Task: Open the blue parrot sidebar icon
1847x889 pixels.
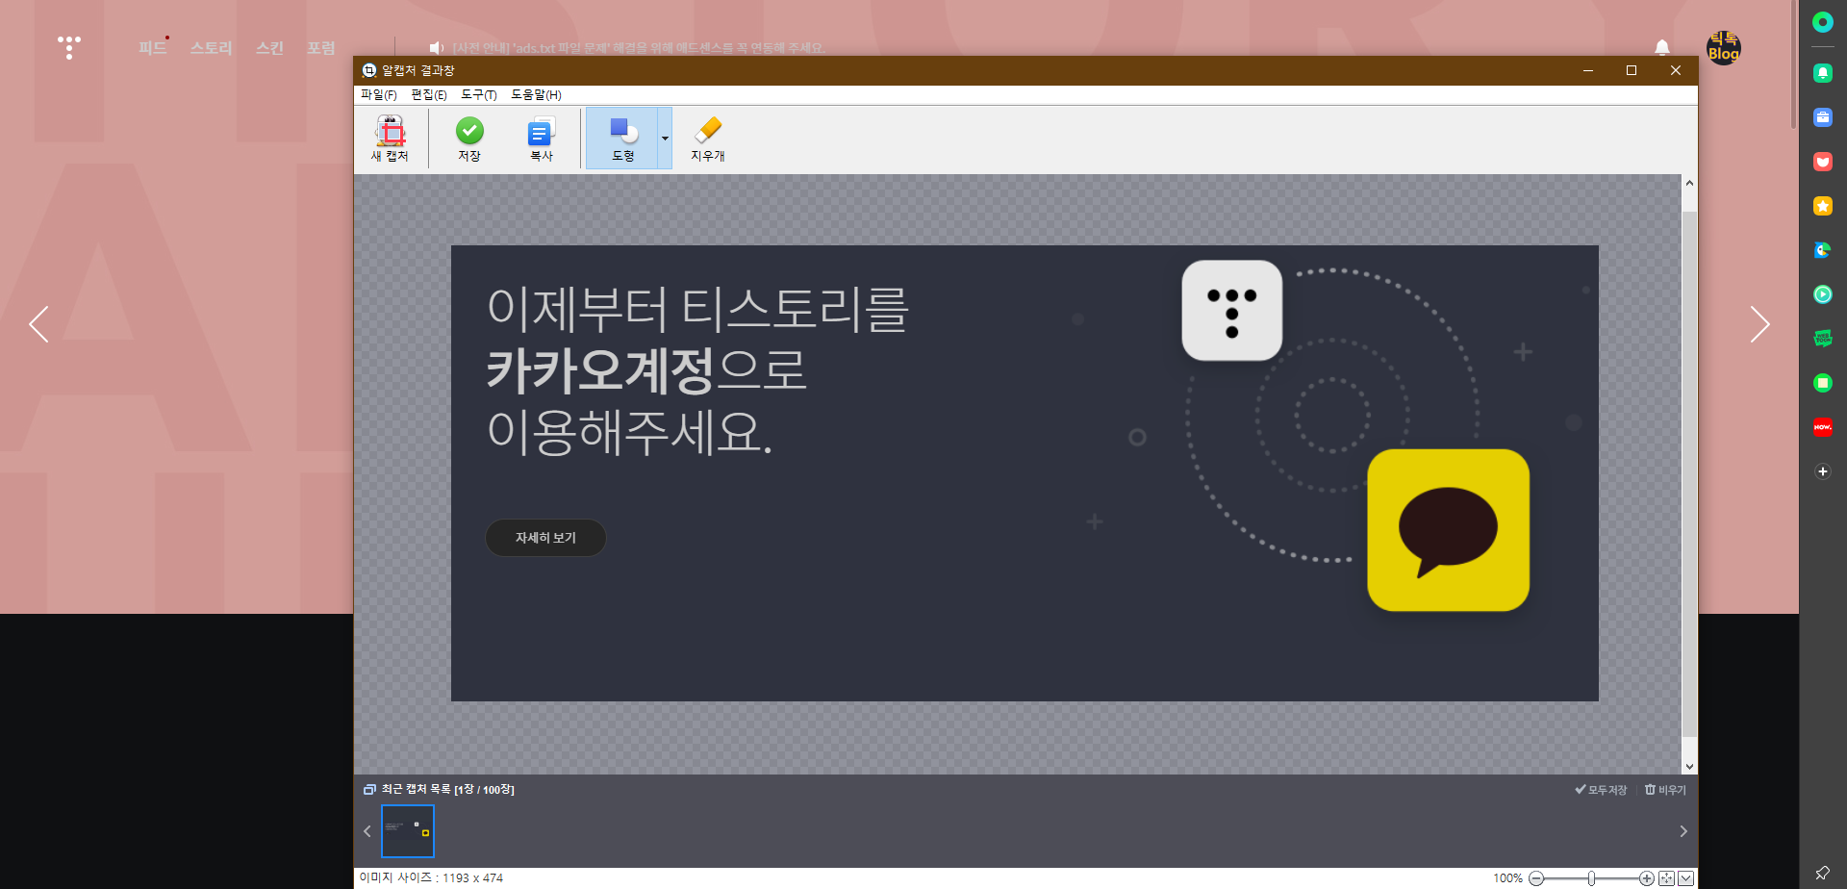Action: (1823, 250)
